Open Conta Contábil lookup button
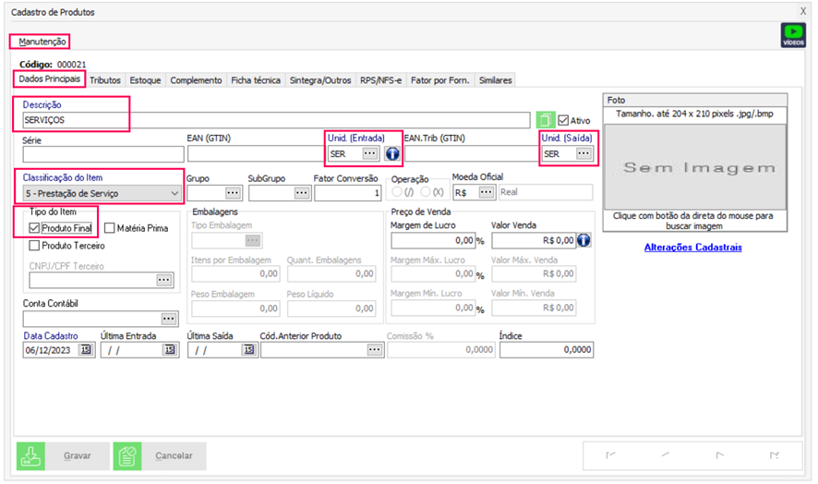818x484 pixels. [167, 319]
